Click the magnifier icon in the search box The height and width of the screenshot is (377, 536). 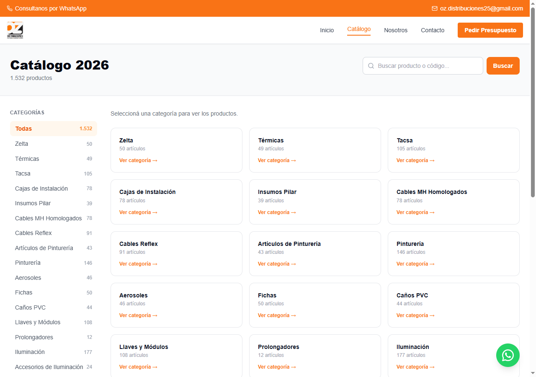[x=371, y=66]
